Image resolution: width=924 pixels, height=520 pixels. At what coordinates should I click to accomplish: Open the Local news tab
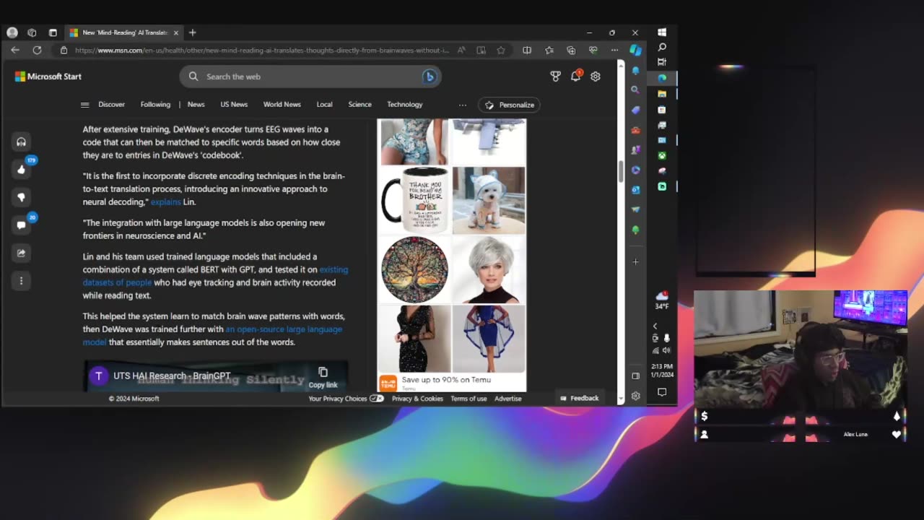coord(325,105)
